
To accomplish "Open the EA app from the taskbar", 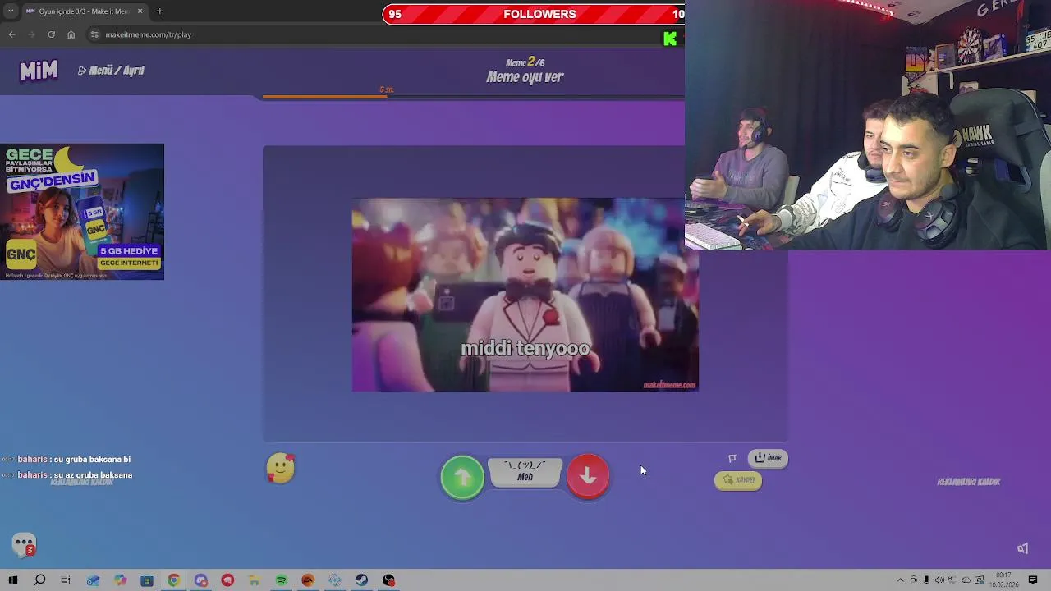I will tap(308, 580).
